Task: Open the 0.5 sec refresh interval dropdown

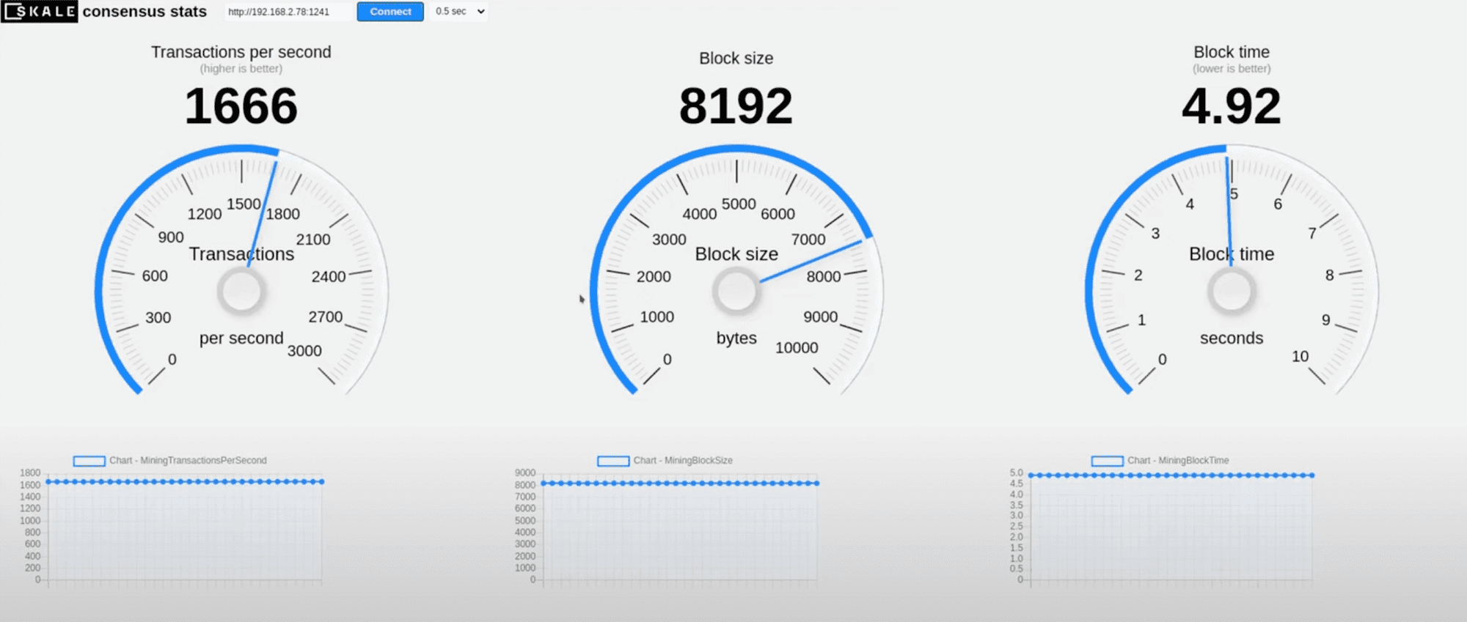Action: pyautogui.click(x=460, y=12)
